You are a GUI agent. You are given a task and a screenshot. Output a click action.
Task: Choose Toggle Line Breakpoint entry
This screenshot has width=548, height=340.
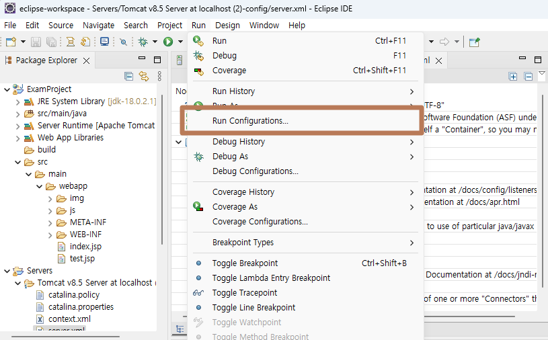click(x=305, y=308)
